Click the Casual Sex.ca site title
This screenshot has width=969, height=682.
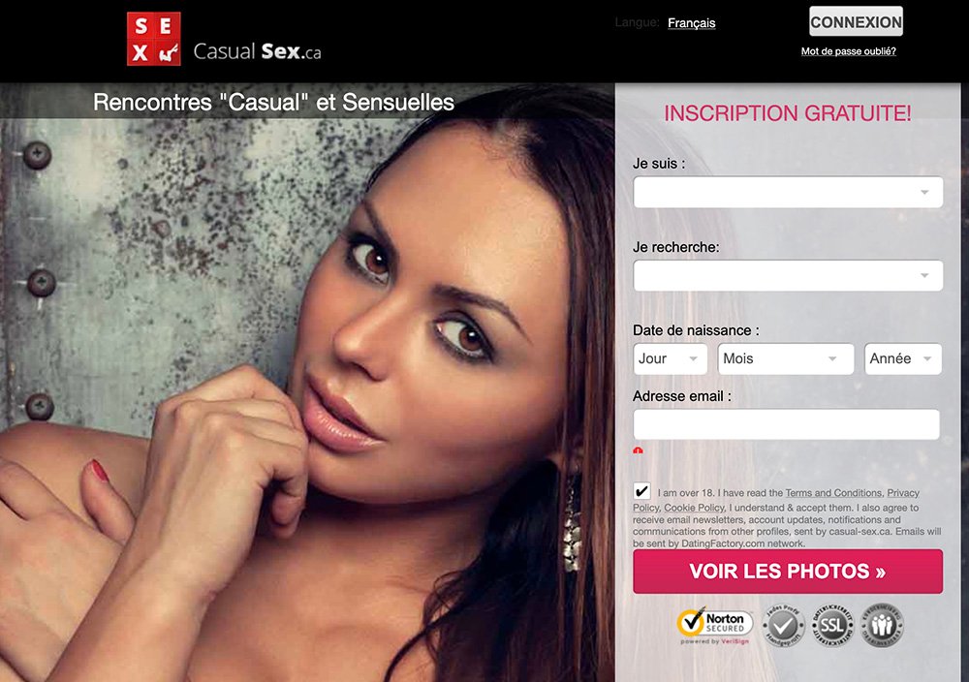coord(257,51)
